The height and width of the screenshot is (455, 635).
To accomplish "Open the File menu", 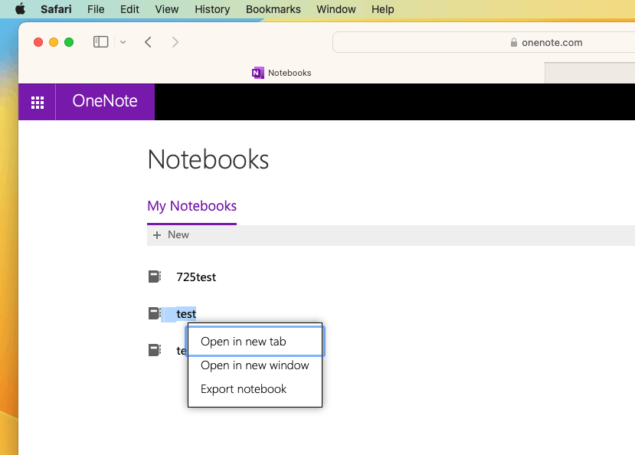I will tap(96, 9).
